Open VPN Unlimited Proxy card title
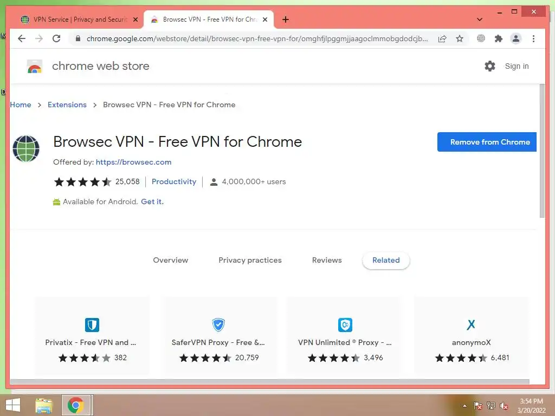555x416 pixels. click(345, 342)
